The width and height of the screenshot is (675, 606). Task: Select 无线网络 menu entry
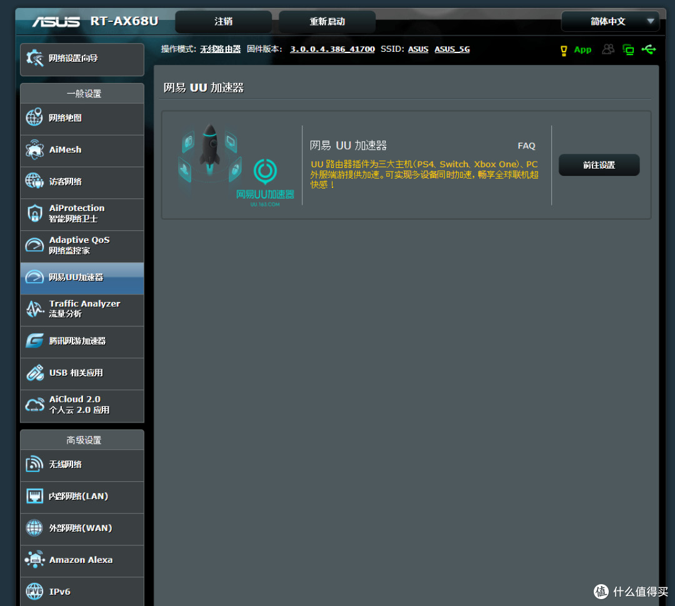[82, 465]
